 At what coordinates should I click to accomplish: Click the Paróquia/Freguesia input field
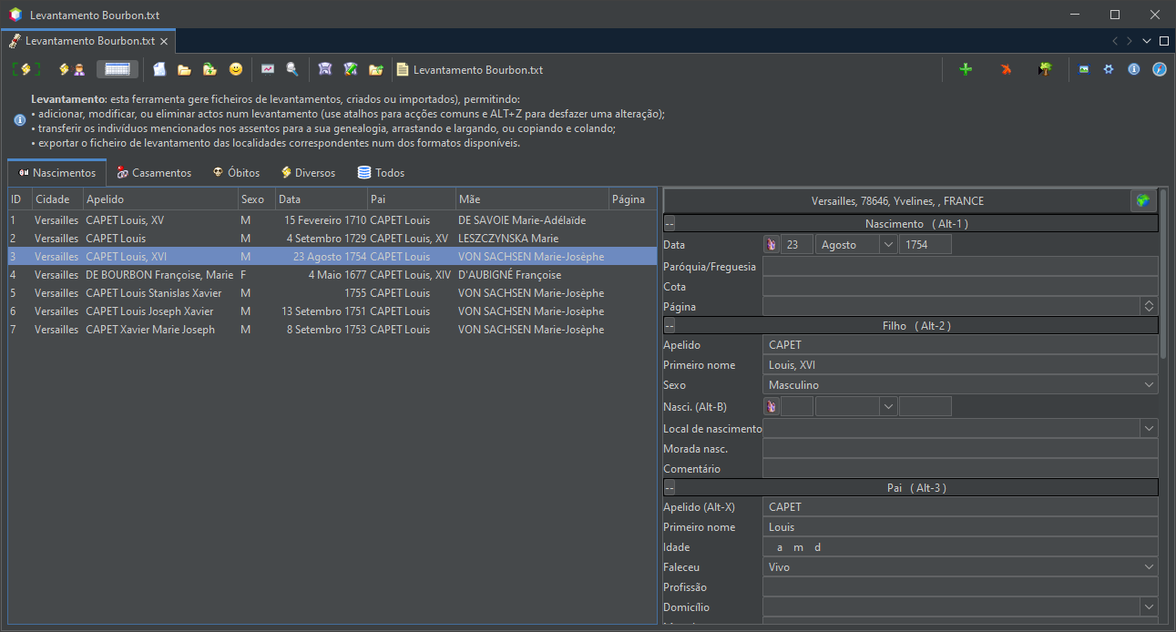[x=960, y=266]
